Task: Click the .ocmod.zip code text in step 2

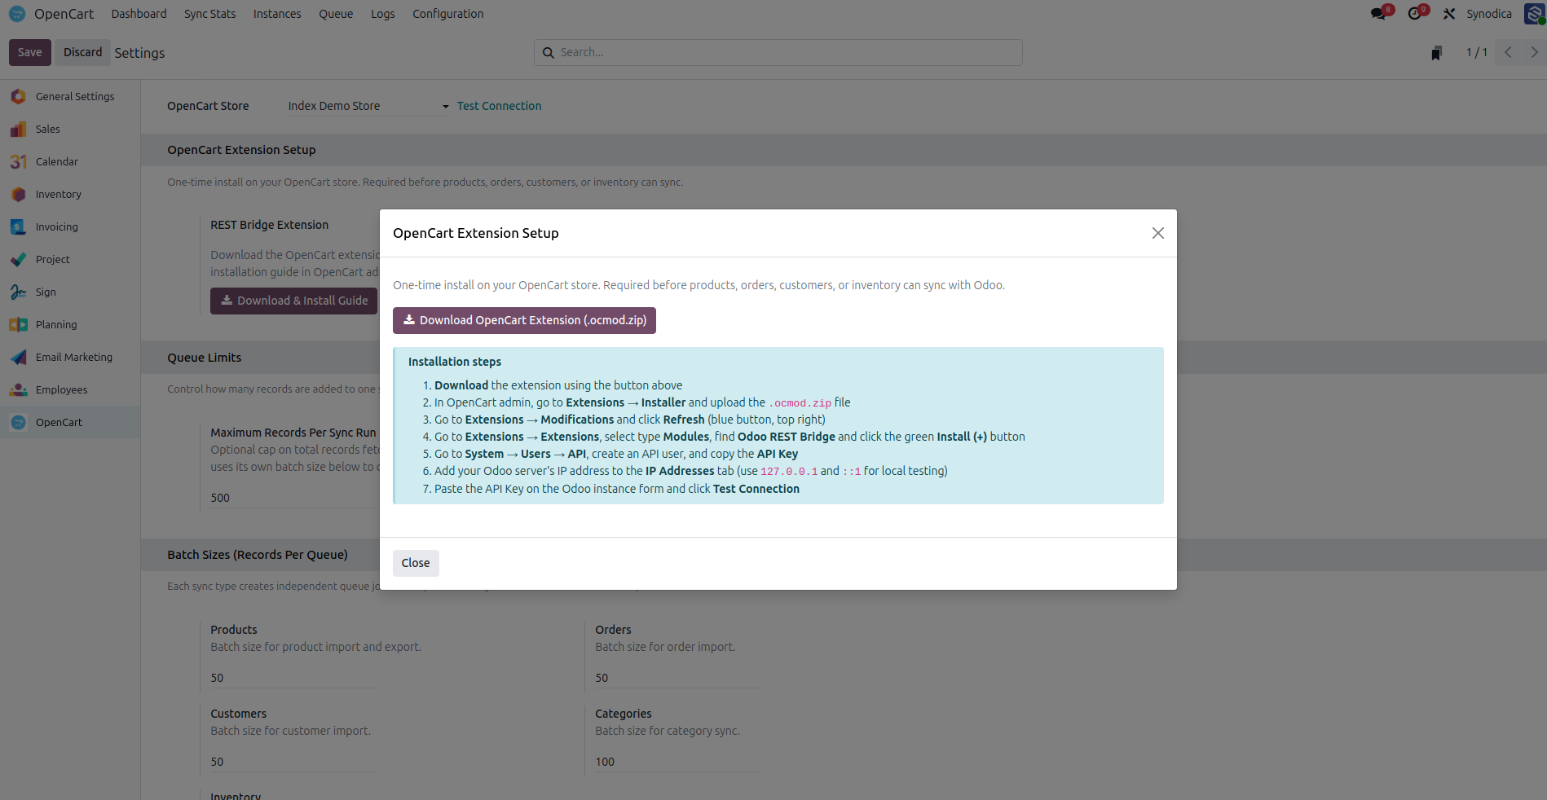Action: [800, 403]
